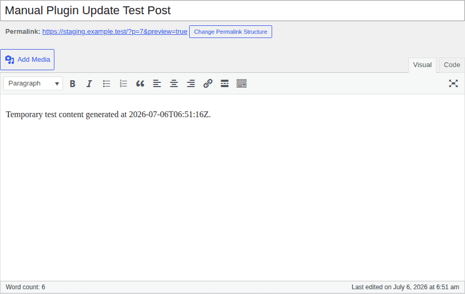Apply blockquote formatting
This screenshot has width=465, height=294.
point(140,83)
